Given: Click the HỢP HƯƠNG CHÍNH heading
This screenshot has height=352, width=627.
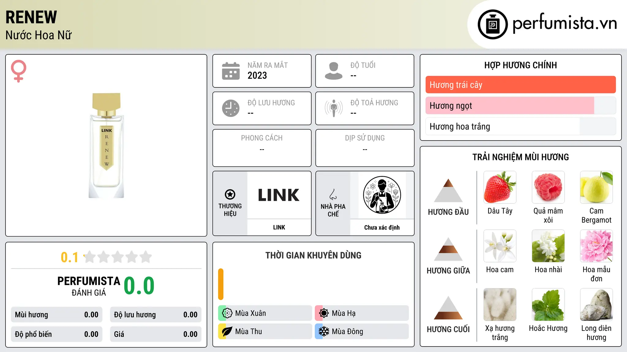Looking at the screenshot, I should pyautogui.click(x=520, y=65).
